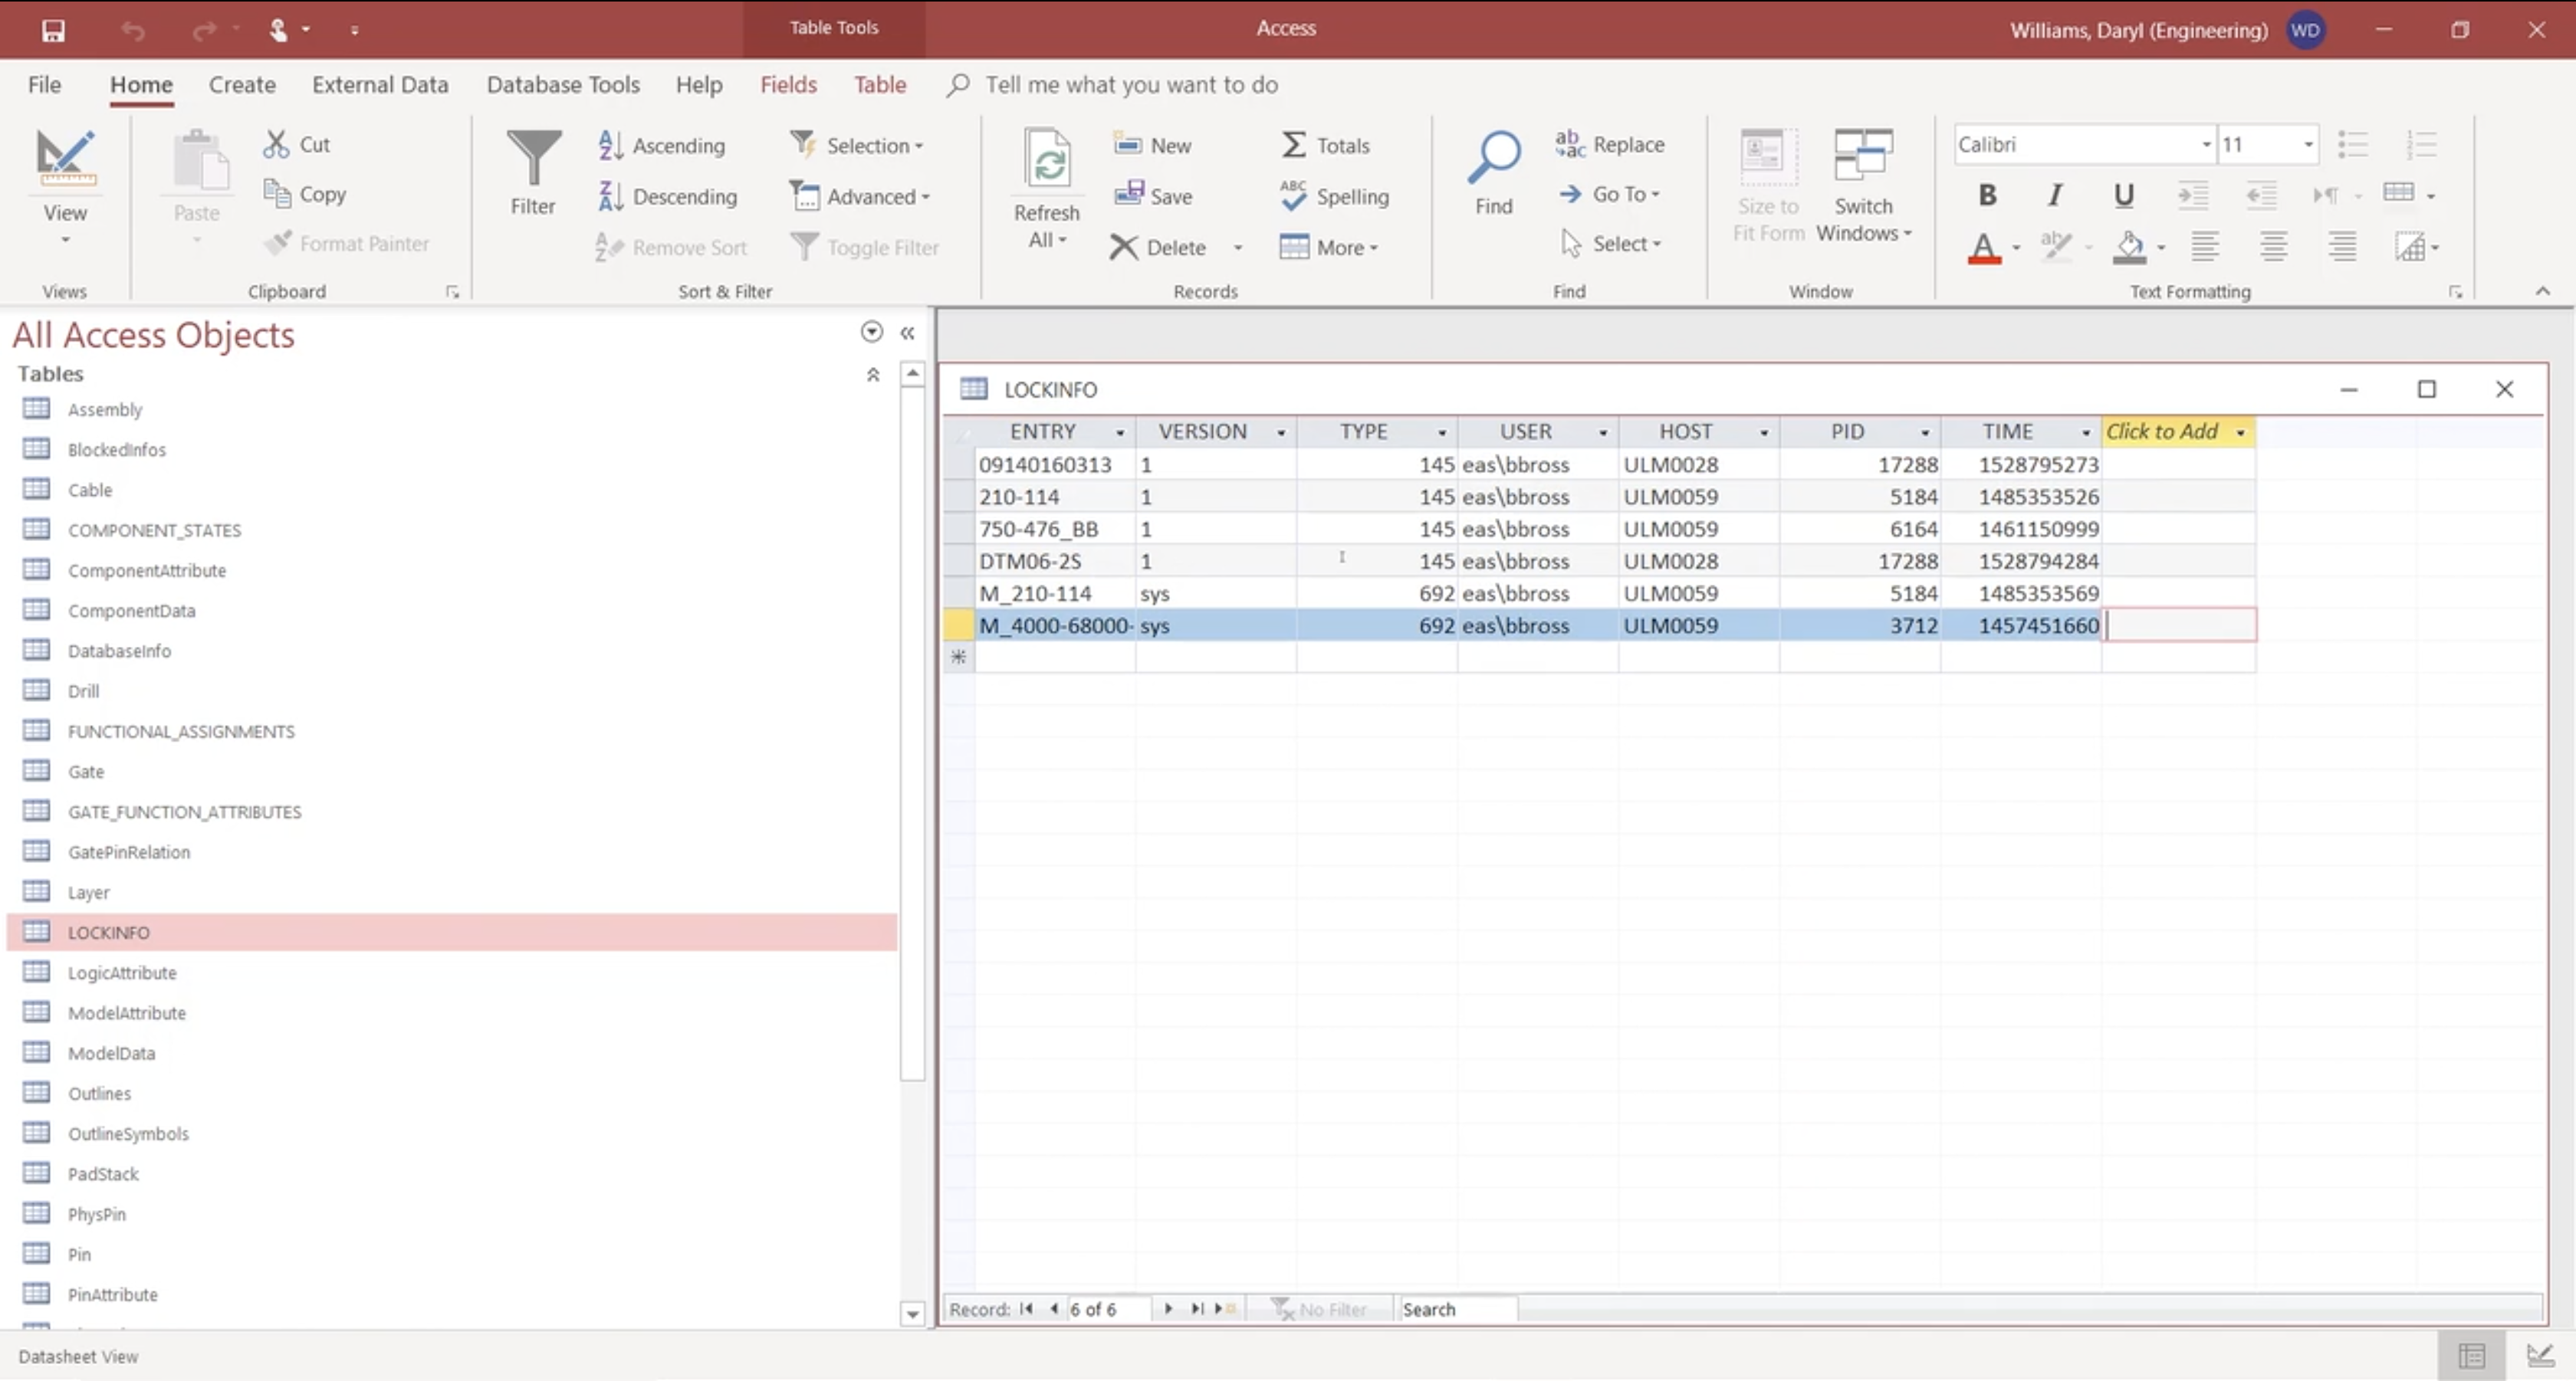Select the Replace icon

1570,144
